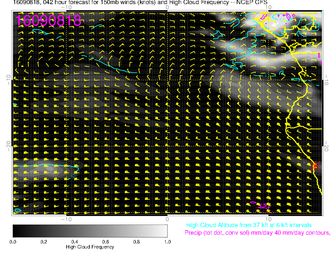This screenshot has width=332, height=257.
Task: Click the right axis latitude label -20
Action: pyautogui.click(x=326, y=146)
